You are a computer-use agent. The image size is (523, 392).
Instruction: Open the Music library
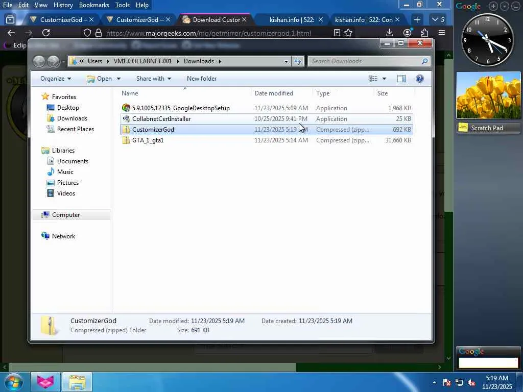point(65,172)
